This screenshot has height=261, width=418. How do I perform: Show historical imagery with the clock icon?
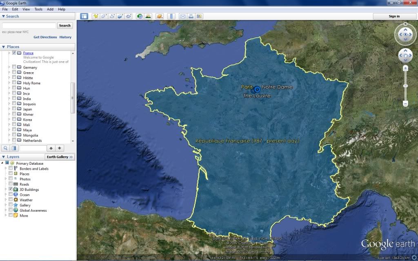tap(140, 16)
